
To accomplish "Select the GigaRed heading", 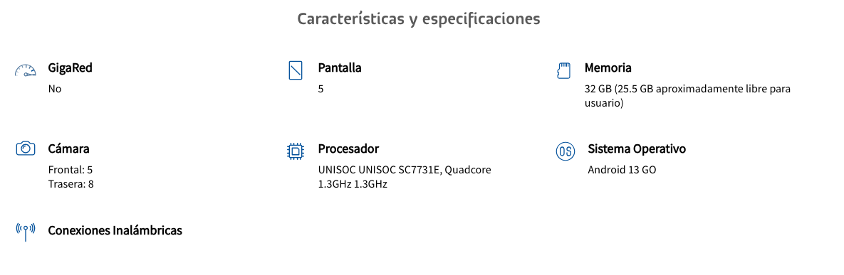I will tap(70, 68).
